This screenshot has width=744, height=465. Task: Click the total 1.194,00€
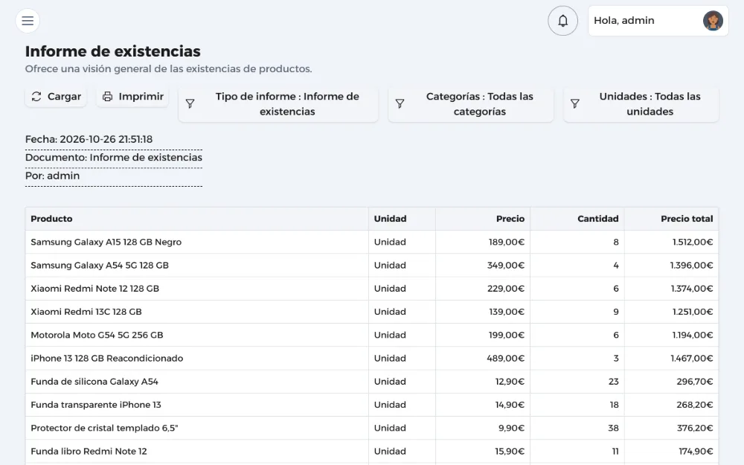point(692,335)
